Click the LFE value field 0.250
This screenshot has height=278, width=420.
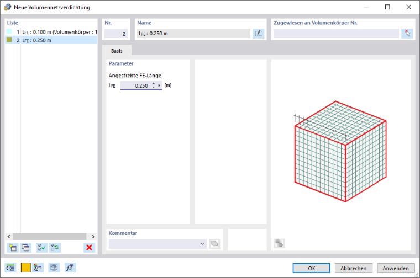point(136,85)
